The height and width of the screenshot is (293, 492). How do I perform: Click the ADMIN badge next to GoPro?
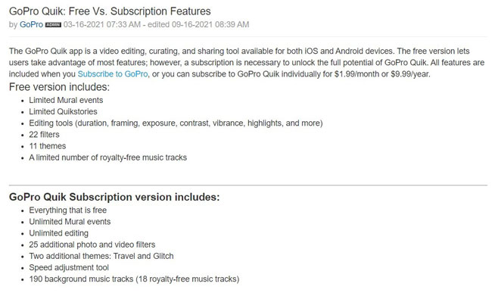point(53,25)
